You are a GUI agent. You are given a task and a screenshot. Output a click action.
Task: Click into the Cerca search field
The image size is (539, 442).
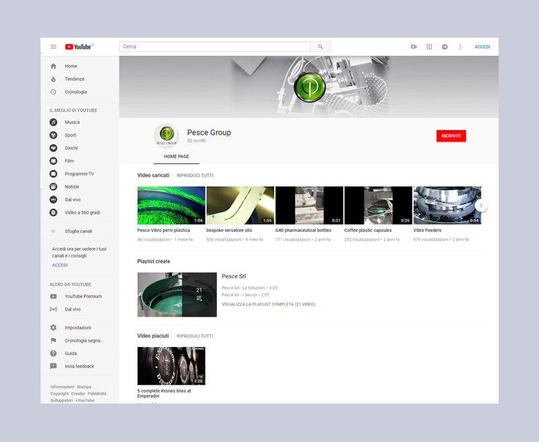[214, 46]
